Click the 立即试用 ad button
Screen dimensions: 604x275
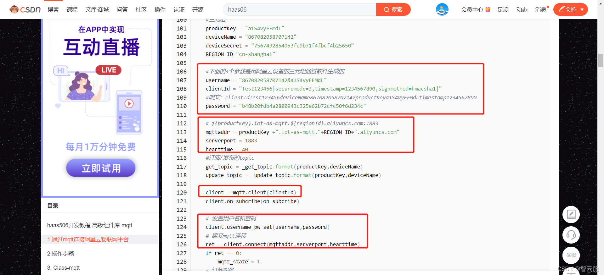point(101,168)
